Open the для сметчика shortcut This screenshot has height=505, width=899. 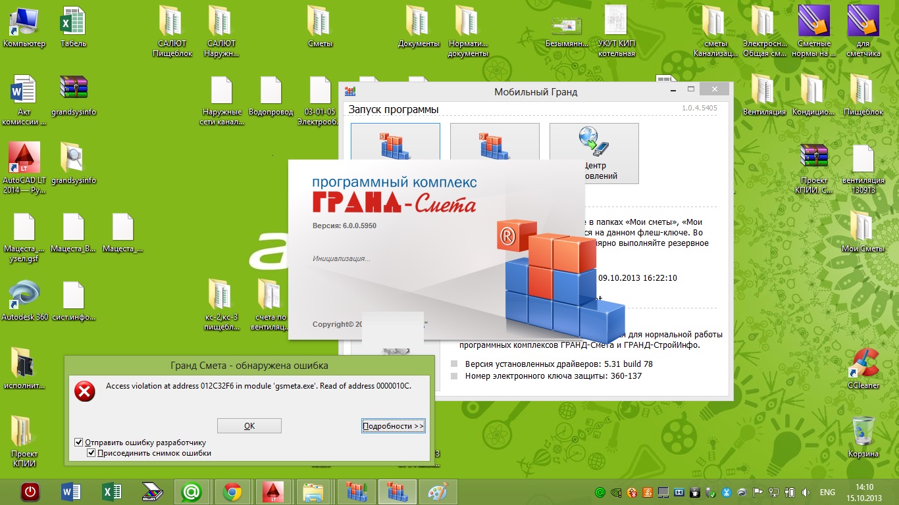[x=863, y=32]
